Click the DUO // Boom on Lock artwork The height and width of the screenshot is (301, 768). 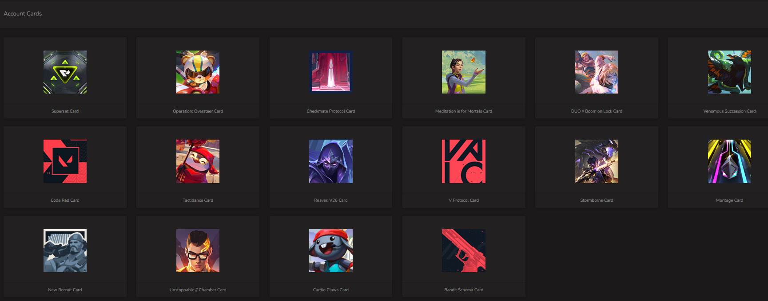coord(597,72)
